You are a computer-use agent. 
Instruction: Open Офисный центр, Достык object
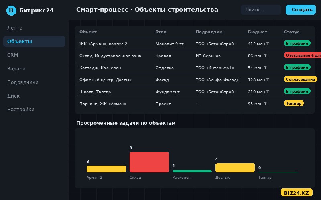[x=106, y=80]
